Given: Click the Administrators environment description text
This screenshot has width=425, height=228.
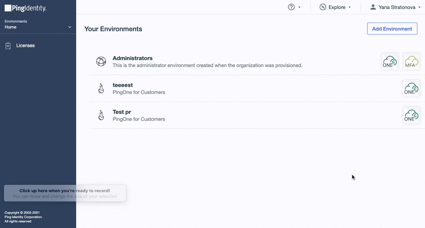Looking at the screenshot, I should pos(208,65).
